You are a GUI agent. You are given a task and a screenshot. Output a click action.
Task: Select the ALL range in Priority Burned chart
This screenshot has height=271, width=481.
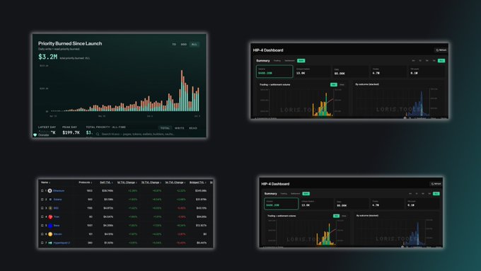click(195, 45)
